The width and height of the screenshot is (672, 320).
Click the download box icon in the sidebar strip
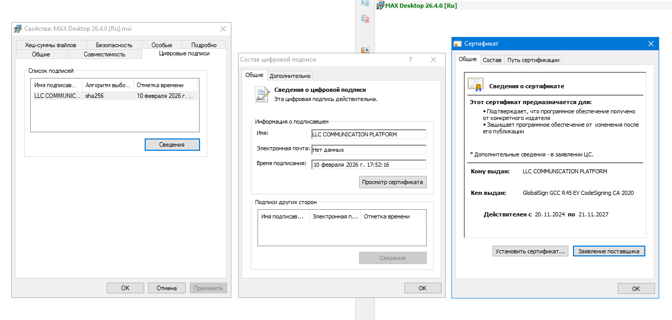(x=365, y=50)
